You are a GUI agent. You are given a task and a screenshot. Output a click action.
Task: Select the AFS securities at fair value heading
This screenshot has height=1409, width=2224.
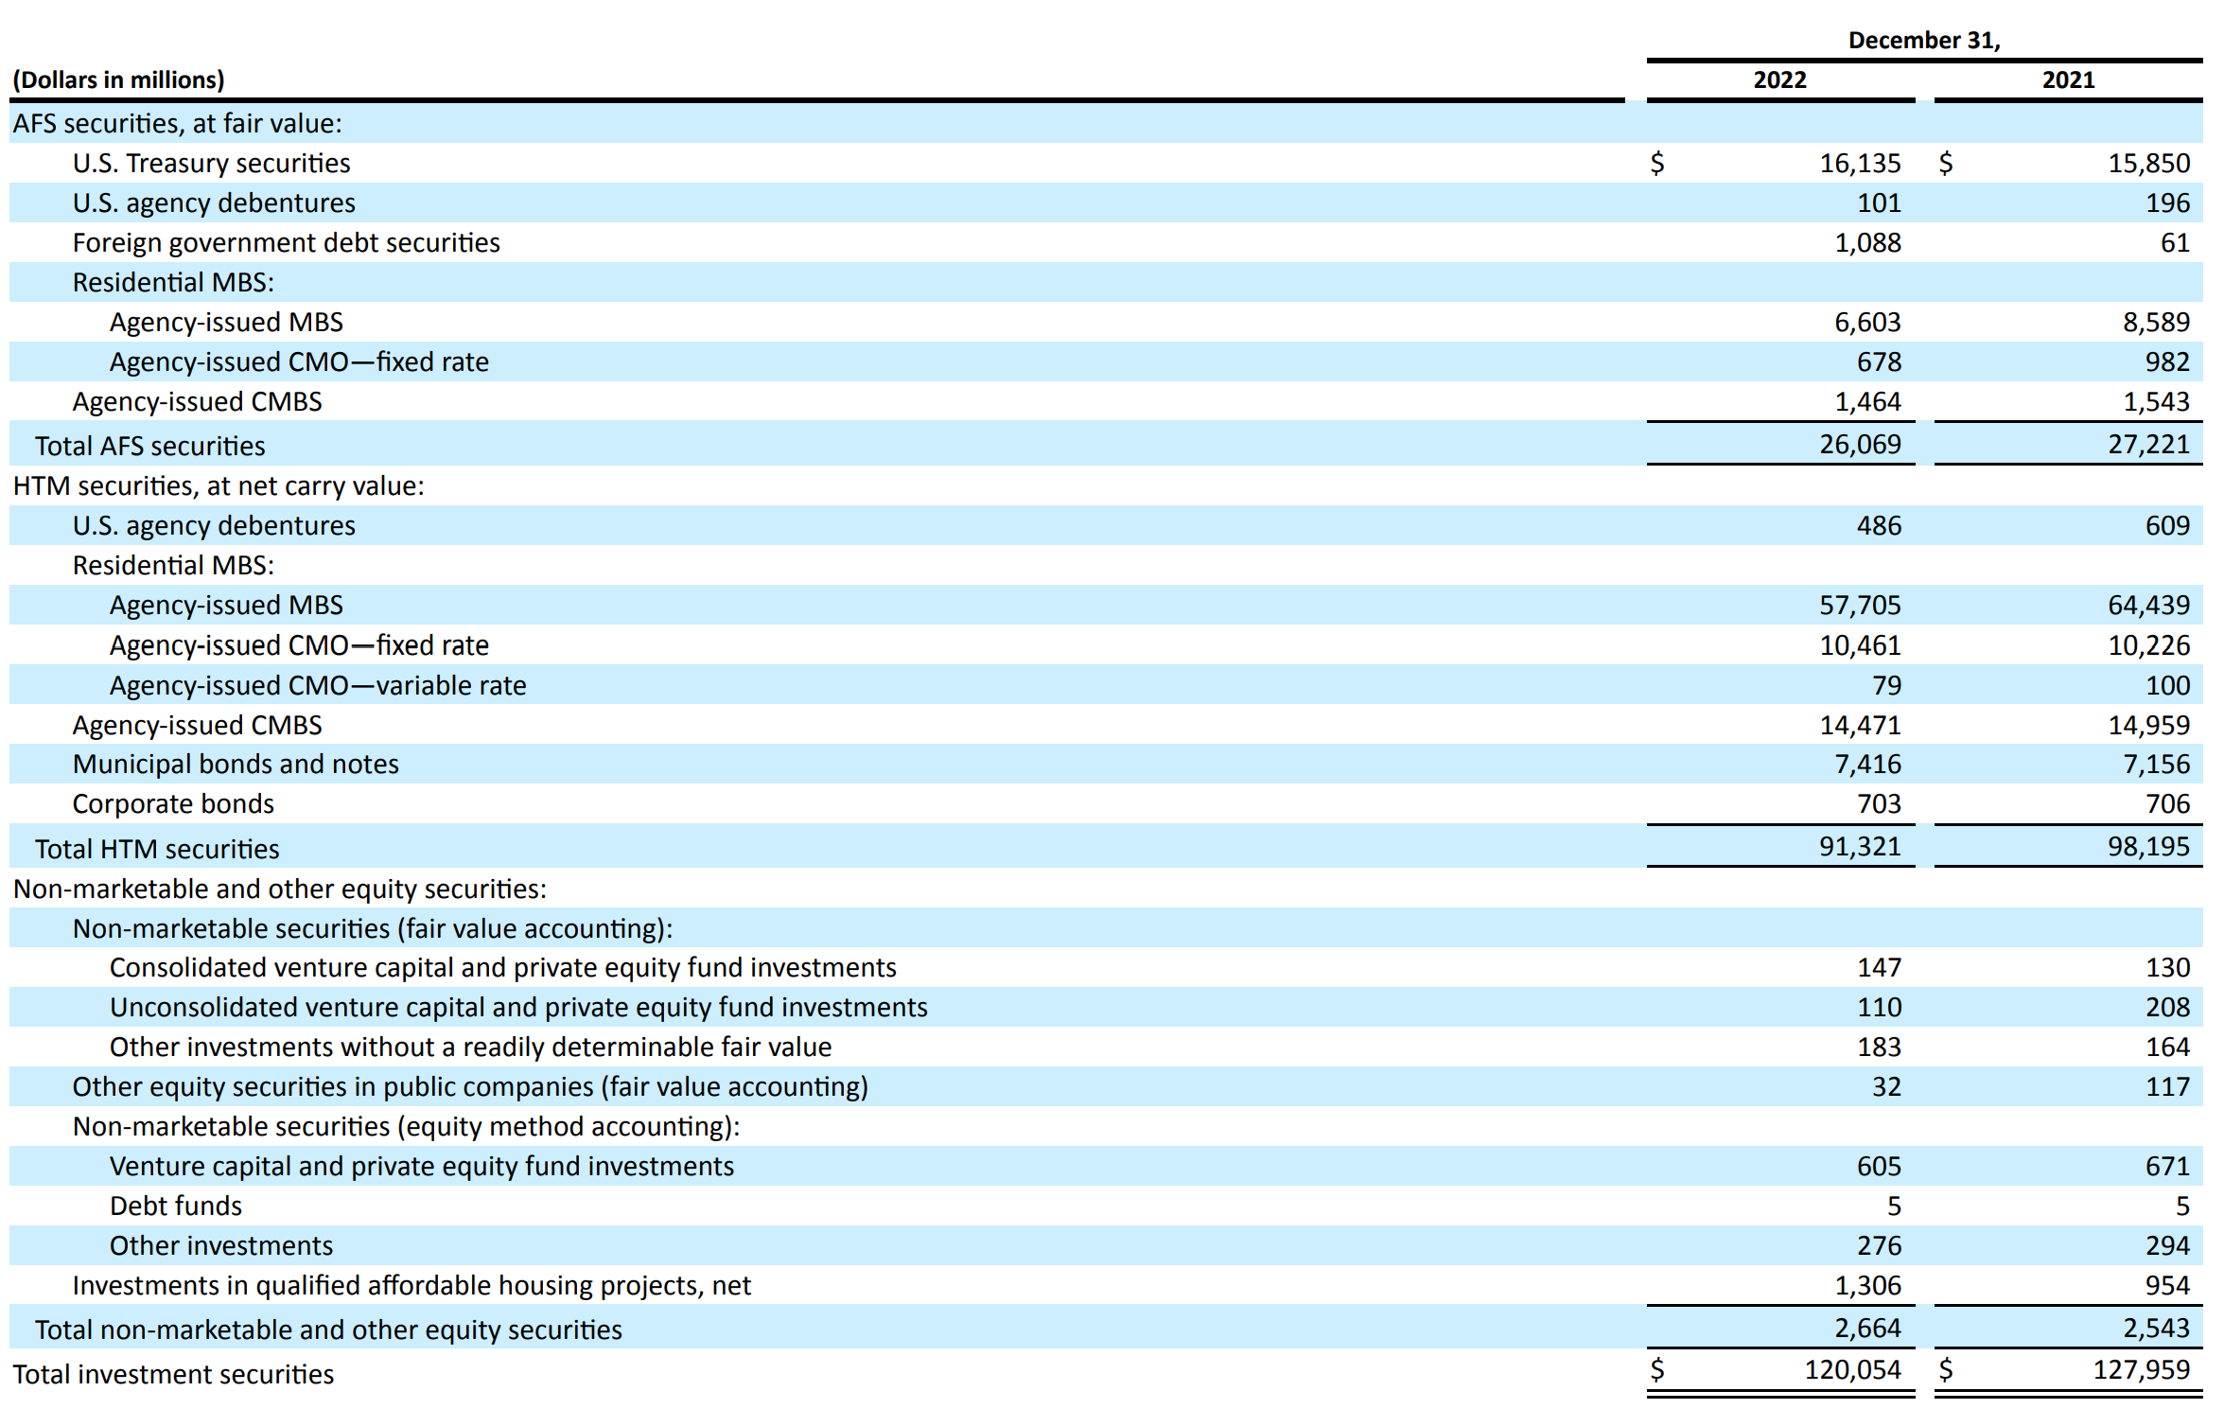click(177, 124)
